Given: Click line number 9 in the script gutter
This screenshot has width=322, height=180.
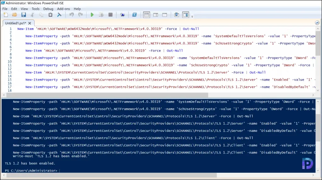Looking at the screenshot, I should click(x=10, y=58).
